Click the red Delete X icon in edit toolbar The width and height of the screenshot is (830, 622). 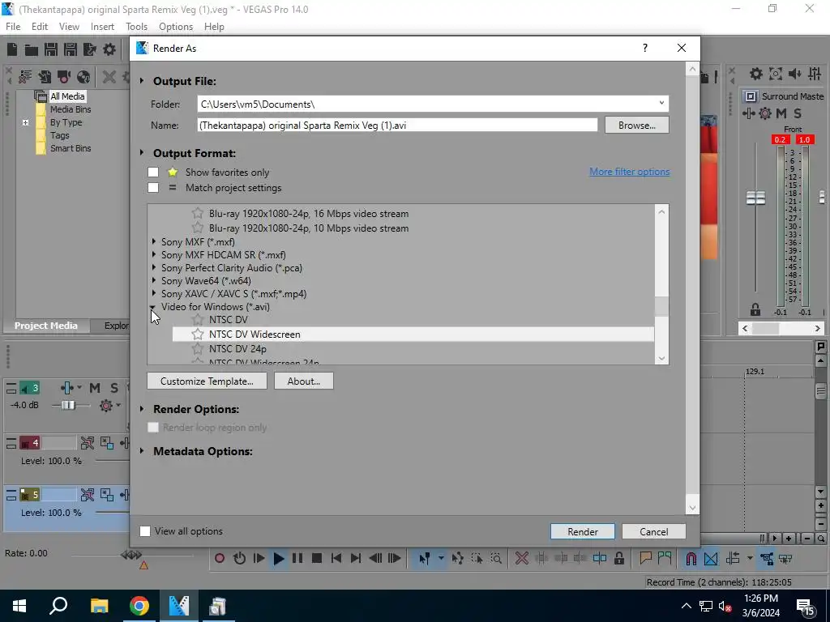522,558
